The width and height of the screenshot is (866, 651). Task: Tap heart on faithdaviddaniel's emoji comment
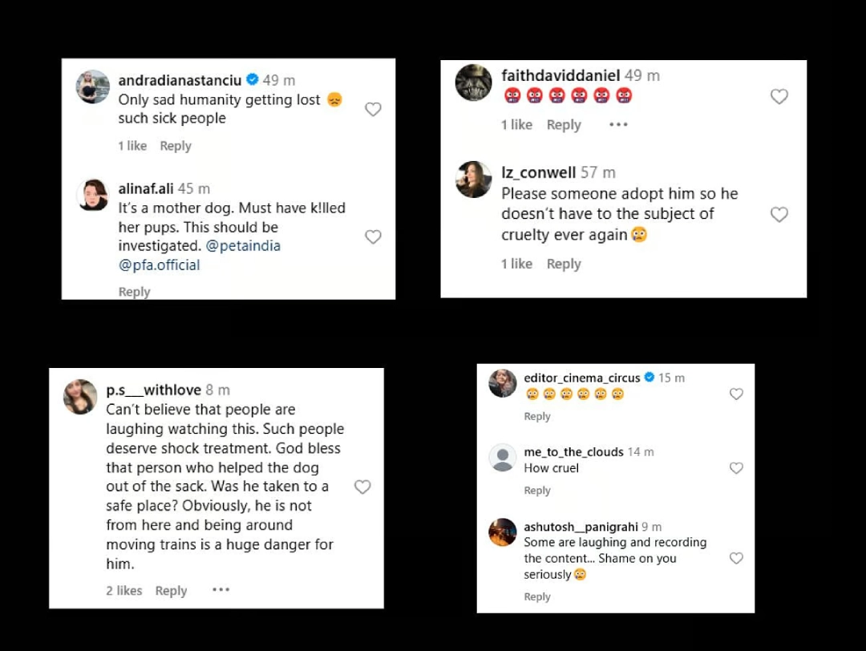[779, 96]
